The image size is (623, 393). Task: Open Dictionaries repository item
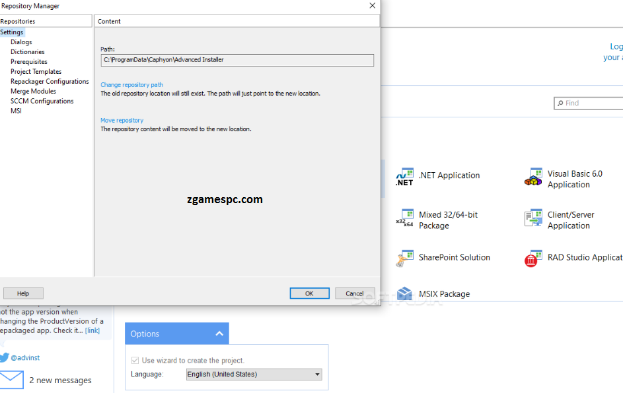(27, 52)
